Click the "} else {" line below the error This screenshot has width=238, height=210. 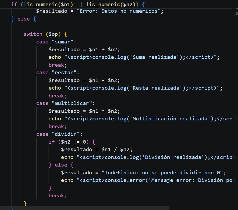point(24,19)
